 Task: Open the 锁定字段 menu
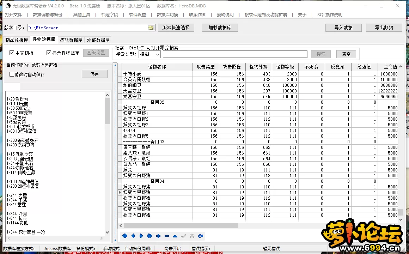click(x=110, y=14)
